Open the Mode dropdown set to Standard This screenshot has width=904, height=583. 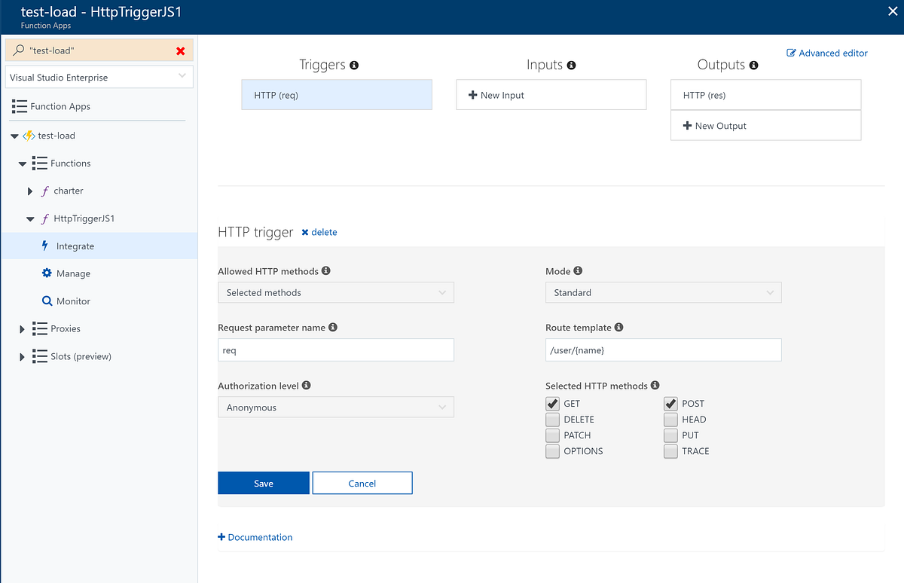[664, 292]
